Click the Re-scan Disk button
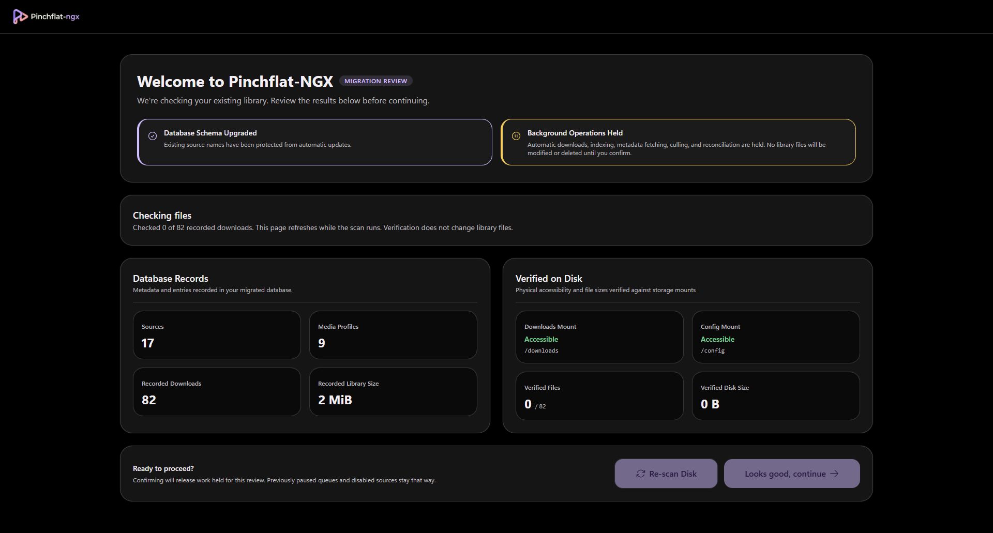 pyautogui.click(x=666, y=474)
